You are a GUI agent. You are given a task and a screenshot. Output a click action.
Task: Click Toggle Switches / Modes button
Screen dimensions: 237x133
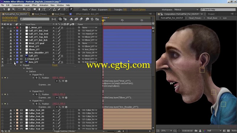pyautogui.click(x=64, y=131)
